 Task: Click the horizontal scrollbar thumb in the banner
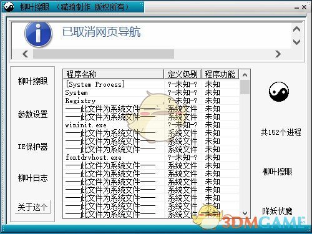(104, 54)
